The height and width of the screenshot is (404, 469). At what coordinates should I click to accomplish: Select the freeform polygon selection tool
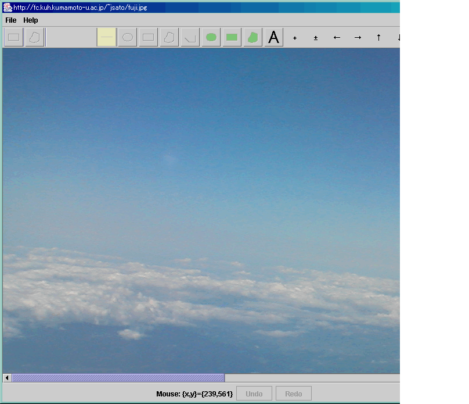(35, 37)
